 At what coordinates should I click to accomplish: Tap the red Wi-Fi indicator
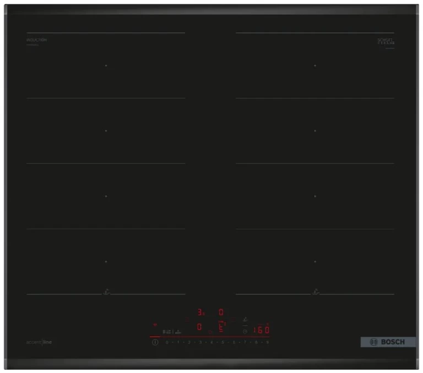[x=155, y=325]
